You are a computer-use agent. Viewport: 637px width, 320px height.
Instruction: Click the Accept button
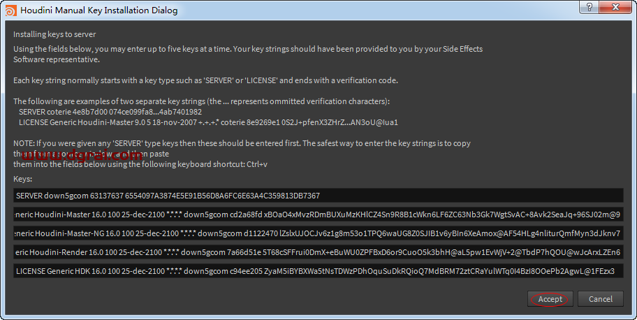550,299
